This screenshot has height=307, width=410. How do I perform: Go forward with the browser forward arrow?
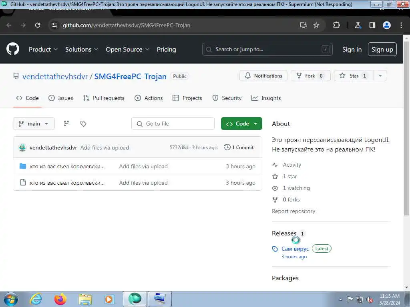coord(23,25)
